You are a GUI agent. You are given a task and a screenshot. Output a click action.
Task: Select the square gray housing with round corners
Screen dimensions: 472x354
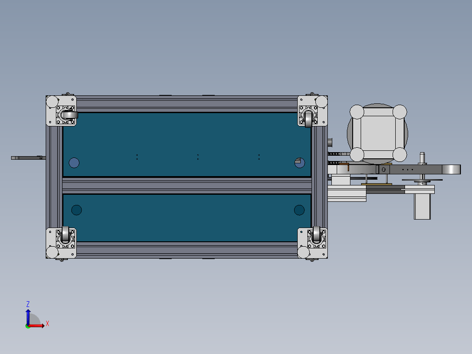click(x=378, y=134)
